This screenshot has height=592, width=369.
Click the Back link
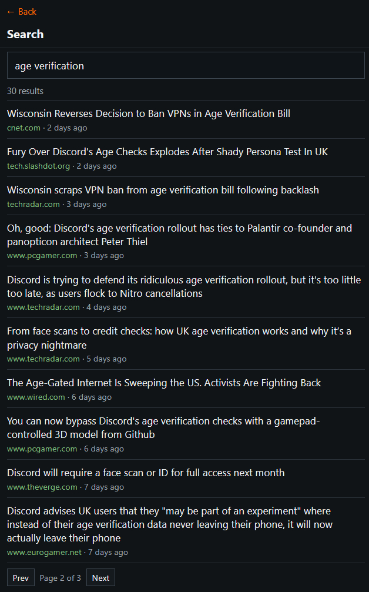22,12
